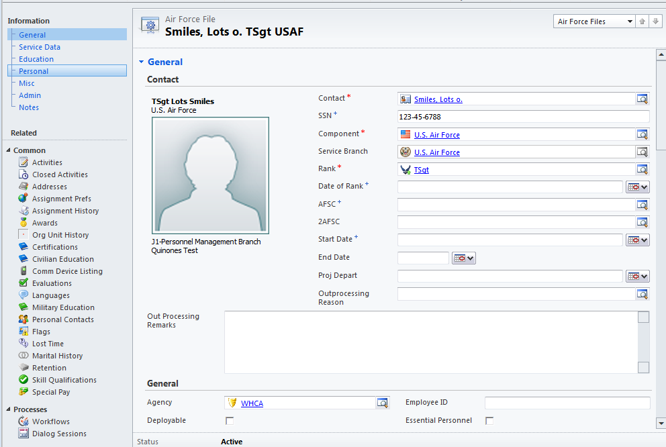Open Personal Contacts related list
This screenshot has width=666, height=447.
(63, 319)
